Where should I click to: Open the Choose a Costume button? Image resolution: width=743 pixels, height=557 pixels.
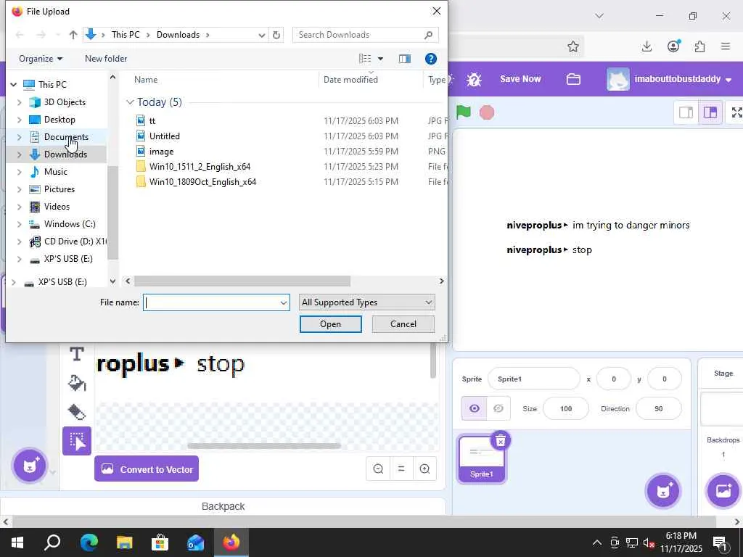(29, 465)
